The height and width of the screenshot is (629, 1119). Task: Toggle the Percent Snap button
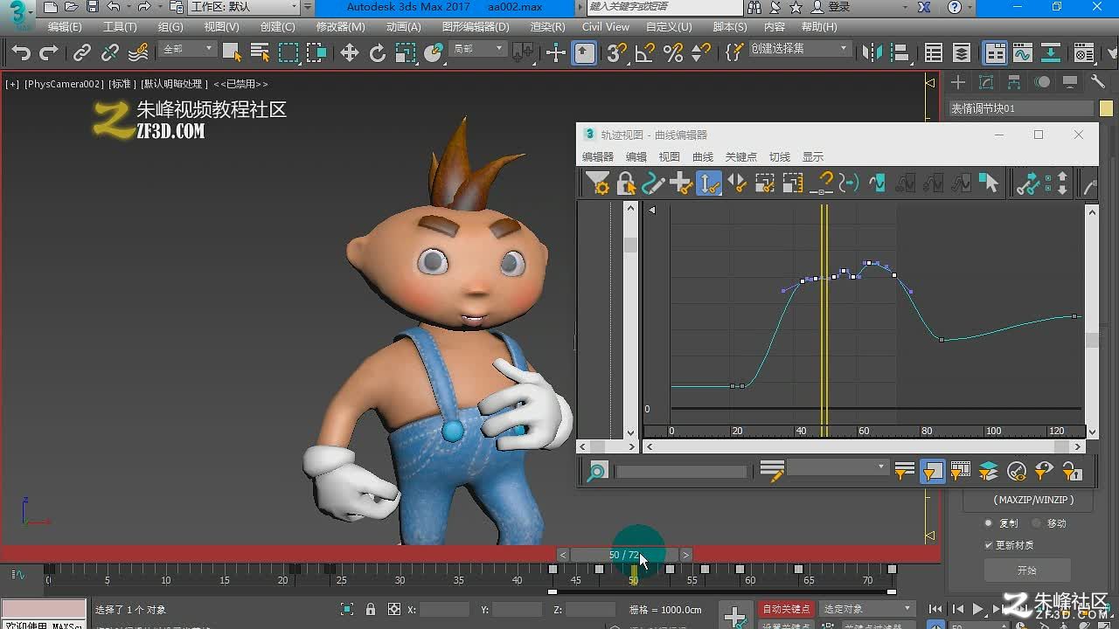673,53
